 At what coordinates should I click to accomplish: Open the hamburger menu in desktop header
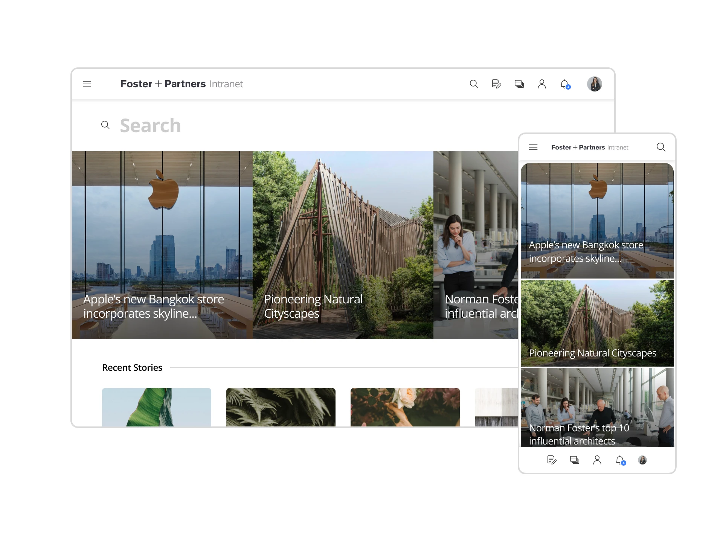87,84
